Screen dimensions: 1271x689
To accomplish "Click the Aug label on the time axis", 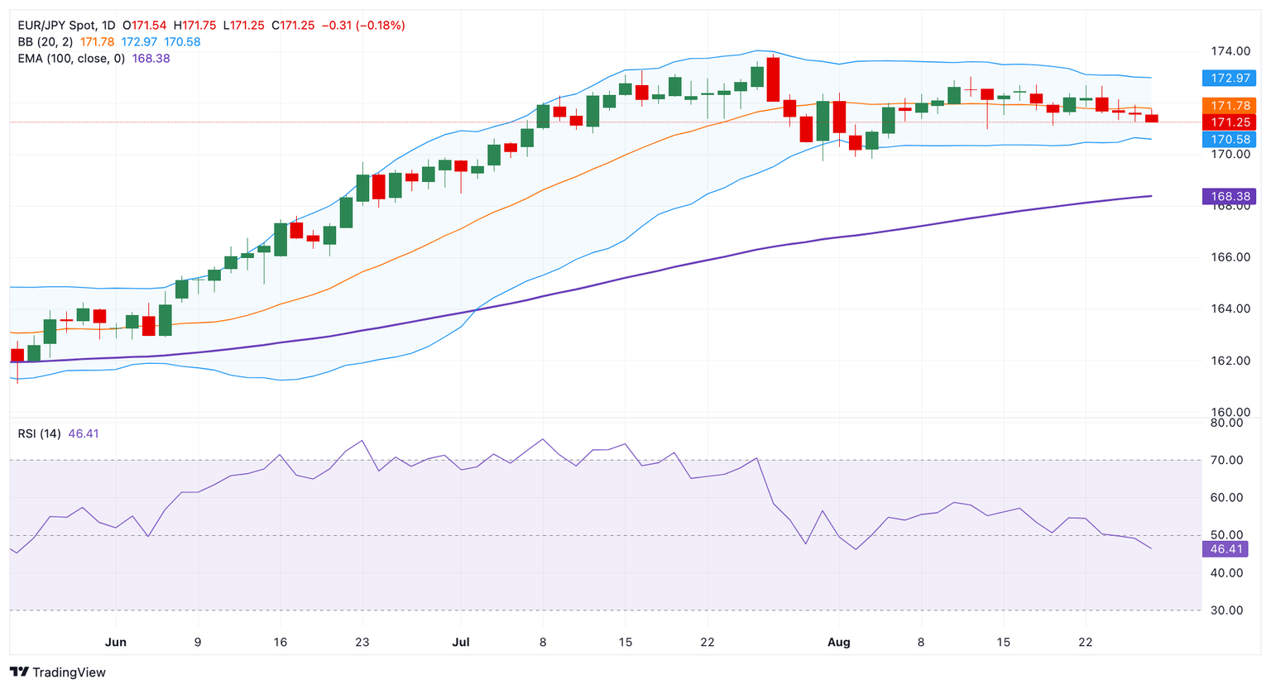I will pos(838,642).
